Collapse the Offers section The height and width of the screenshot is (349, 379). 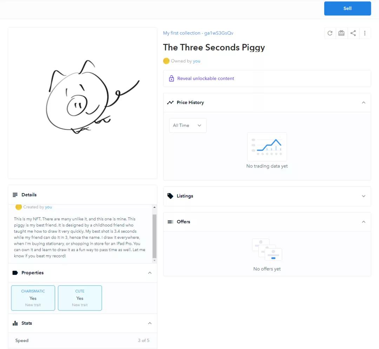coord(364,222)
